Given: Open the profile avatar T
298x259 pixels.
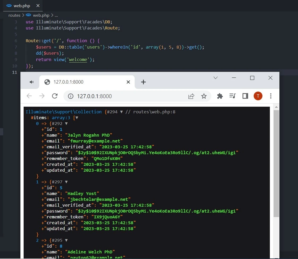Looking at the screenshot, I should 258,96.
